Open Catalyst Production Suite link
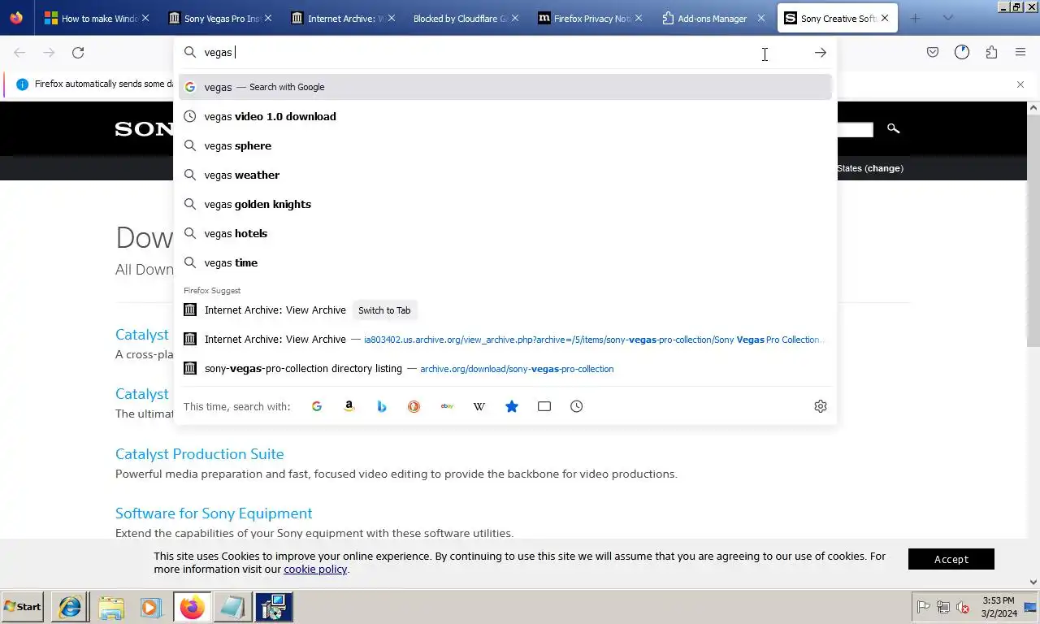This screenshot has height=624, width=1040. [x=200, y=453]
